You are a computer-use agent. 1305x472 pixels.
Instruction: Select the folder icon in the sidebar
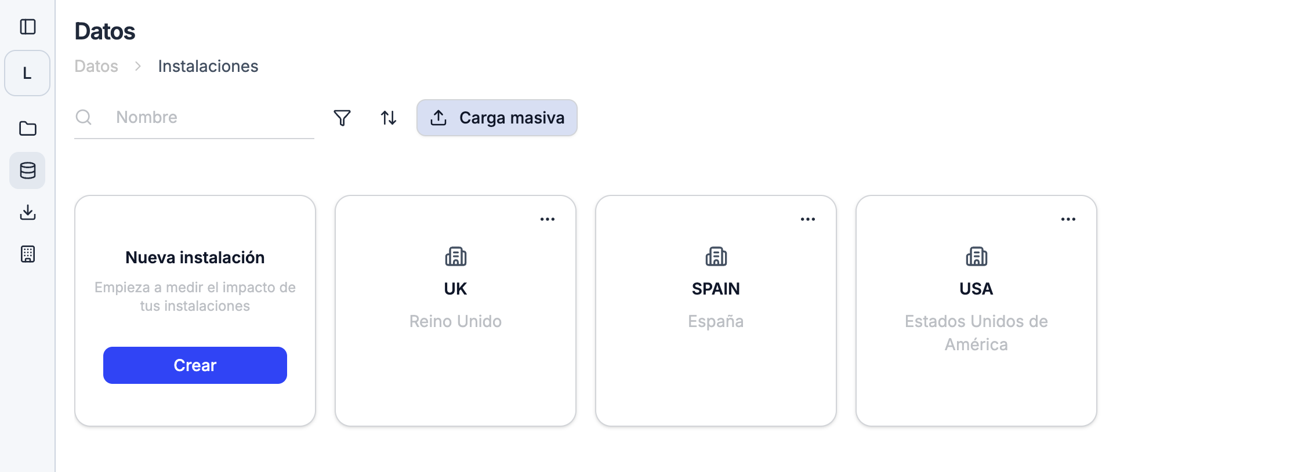click(27, 128)
